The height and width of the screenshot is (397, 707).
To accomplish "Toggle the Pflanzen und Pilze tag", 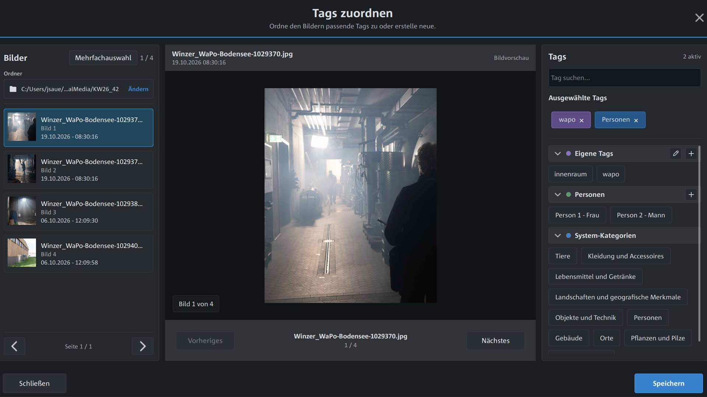I will click(x=658, y=338).
